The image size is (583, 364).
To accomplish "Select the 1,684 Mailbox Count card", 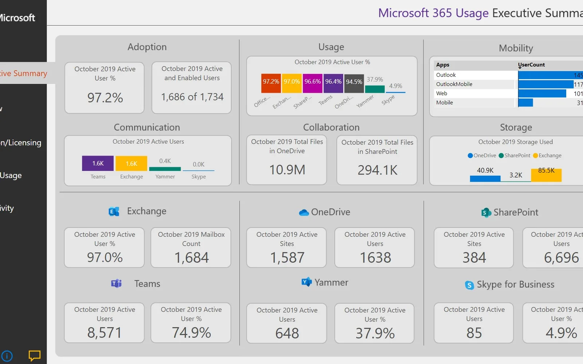I will click(x=191, y=248).
